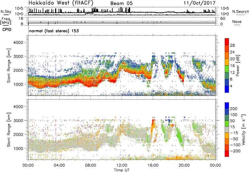249x172 pixels.
Task: Click the 'Power [dB]' colorbar label
Action: 237,66
